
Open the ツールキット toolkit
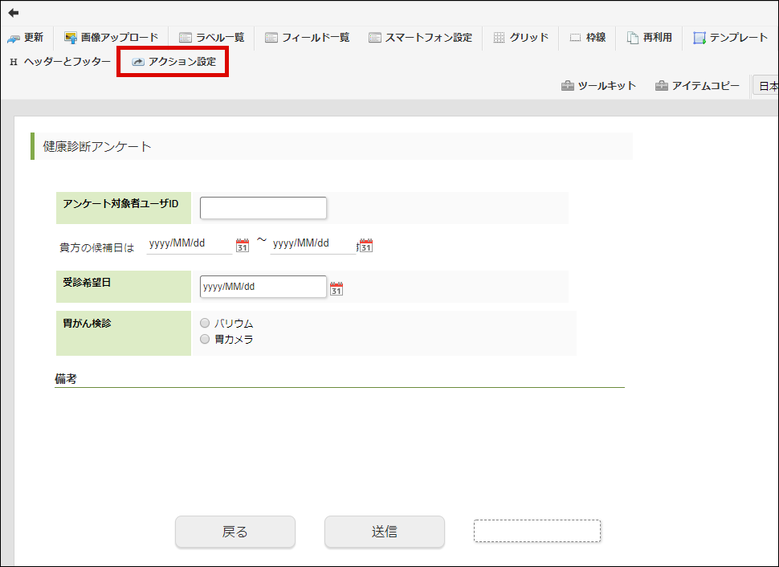pyautogui.click(x=598, y=85)
